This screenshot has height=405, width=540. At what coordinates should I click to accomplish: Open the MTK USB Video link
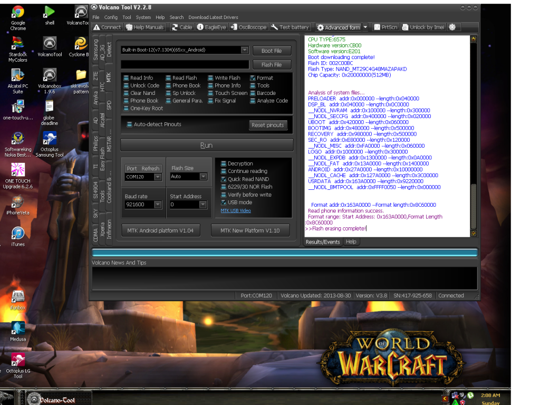(236, 210)
